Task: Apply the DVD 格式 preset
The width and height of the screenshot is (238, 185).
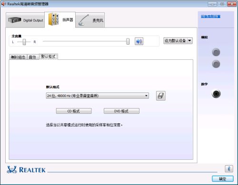Action: click(x=121, y=111)
